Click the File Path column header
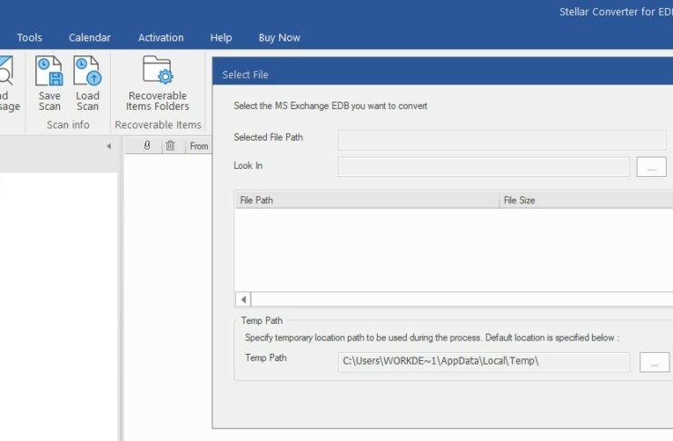The width and height of the screenshot is (673, 441). point(367,200)
